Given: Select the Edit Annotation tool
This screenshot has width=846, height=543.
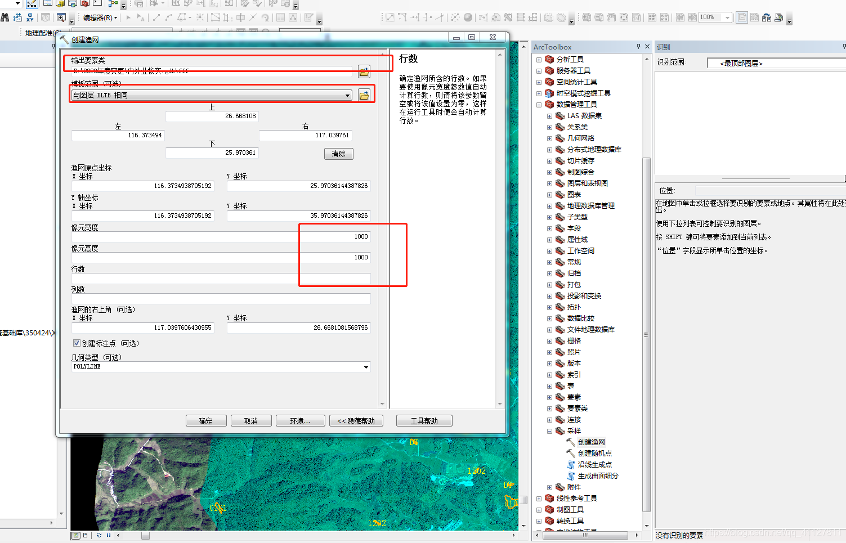Looking at the screenshot, I should pos(141,17).
